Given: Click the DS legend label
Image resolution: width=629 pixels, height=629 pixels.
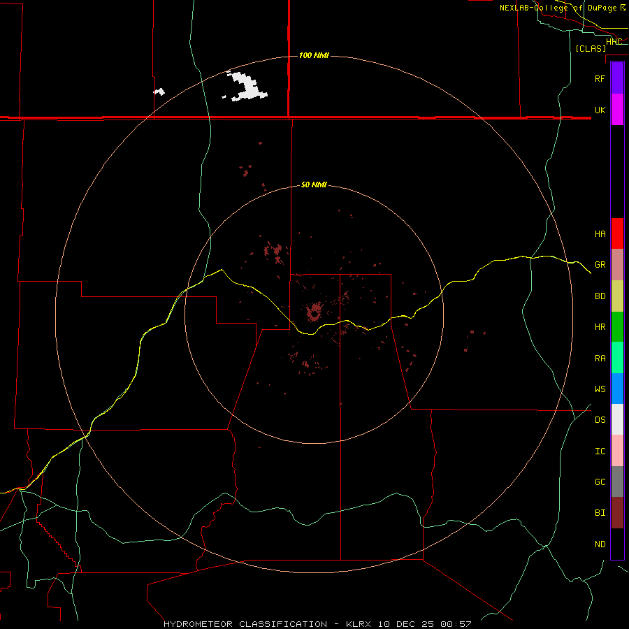Looking at the screenshot, I should click(600, 420).
